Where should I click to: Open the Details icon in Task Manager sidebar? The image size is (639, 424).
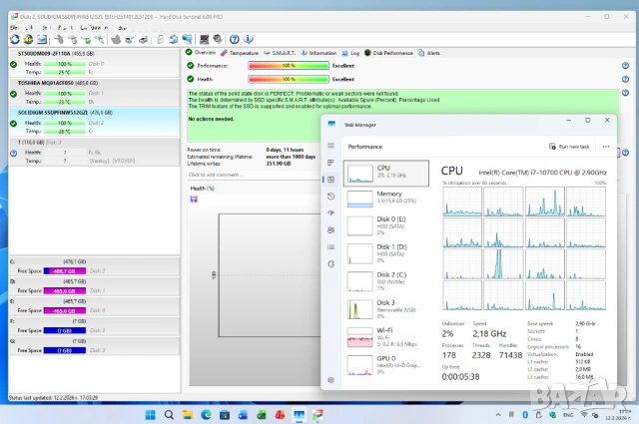330,246
